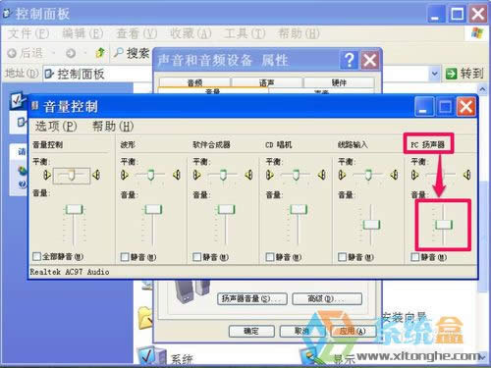
Task: Click the 软件合成器 volume slider thumb
Action: click(226, 209)
